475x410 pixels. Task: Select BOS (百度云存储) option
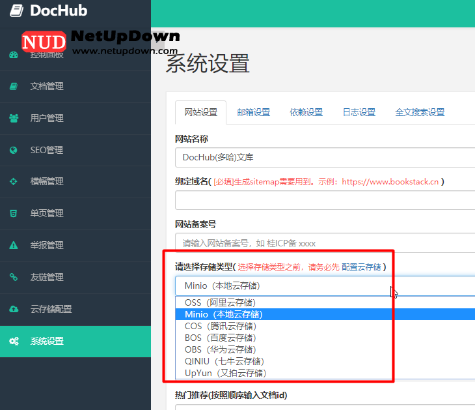click(325, 338)
